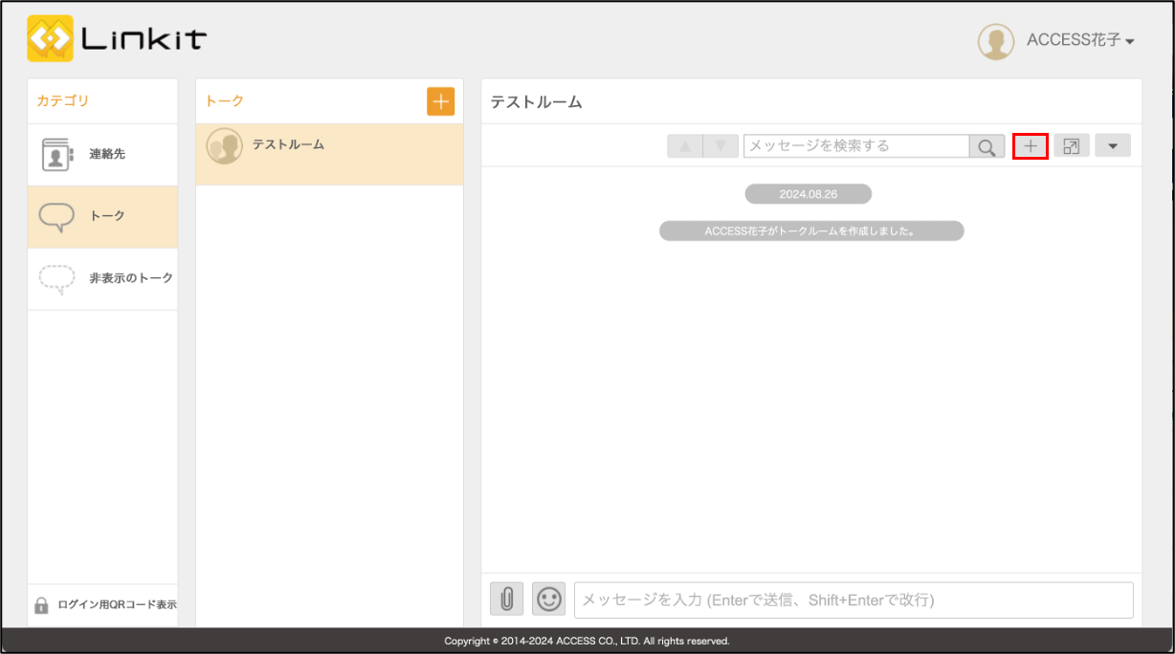Focus the メッセージを検索する search field
The height and width of the screenshot is (654, 1175).
(x=855, y=146)
